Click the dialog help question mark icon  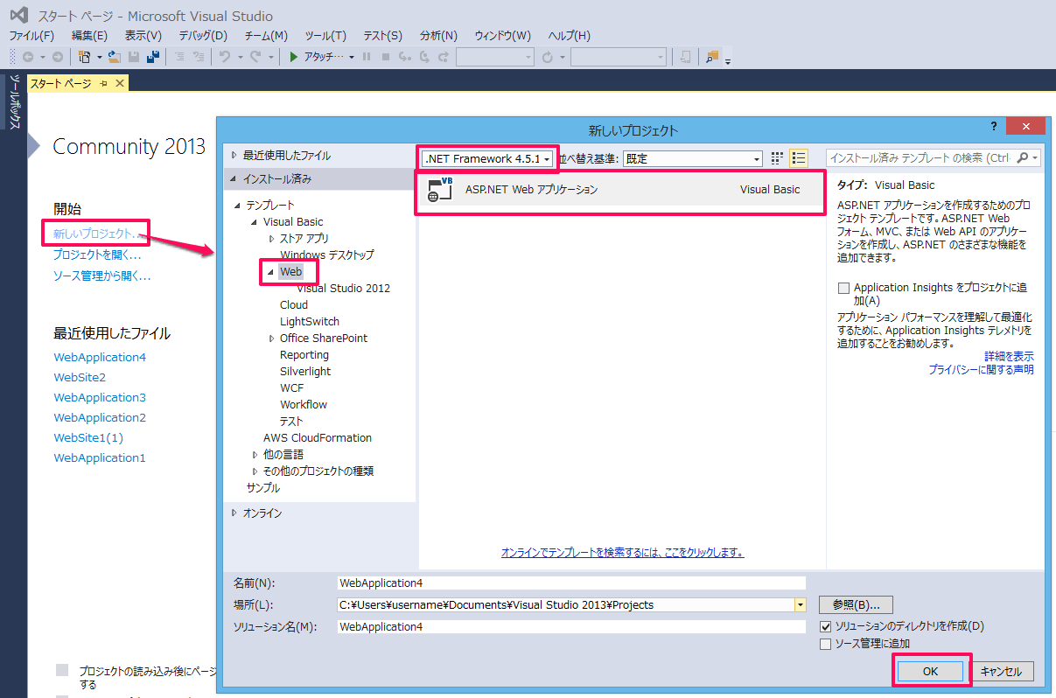tap(994, 126)
